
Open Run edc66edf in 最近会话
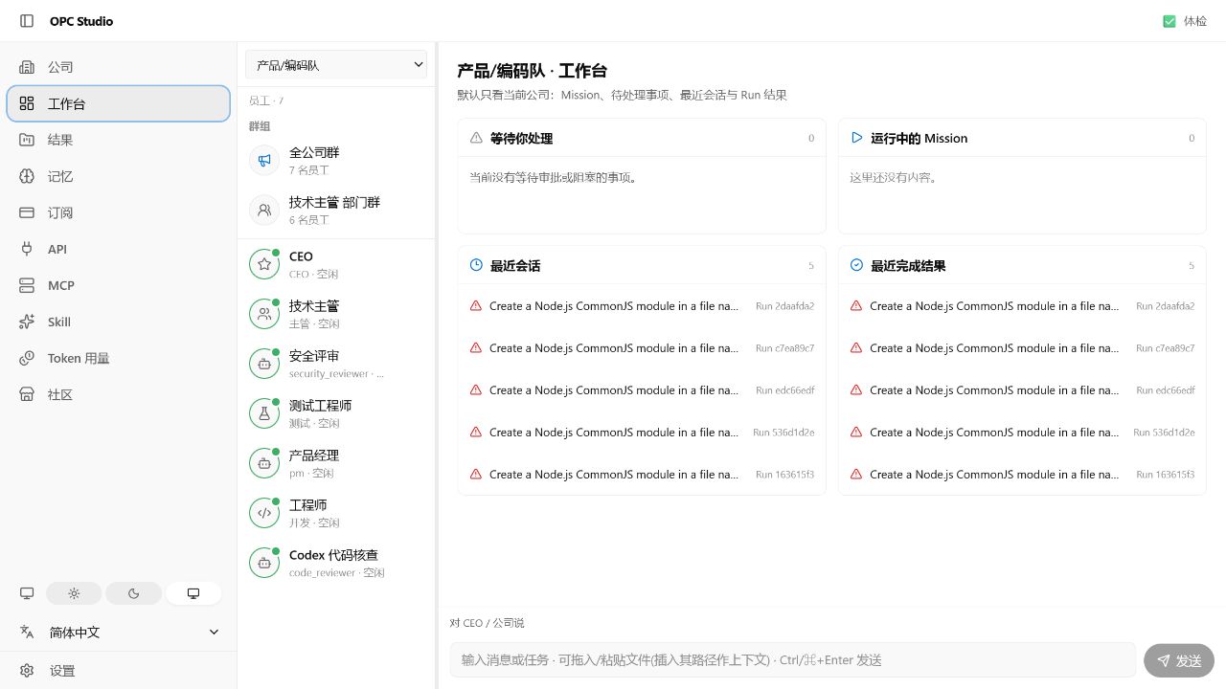coord(642,390)
